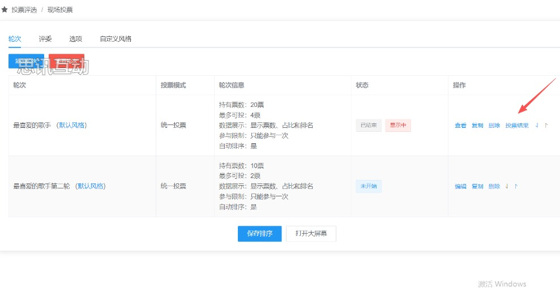Switch to the 轮次 tab
Image resolution: width=560 pixels, height=288 pixels.
15,39
